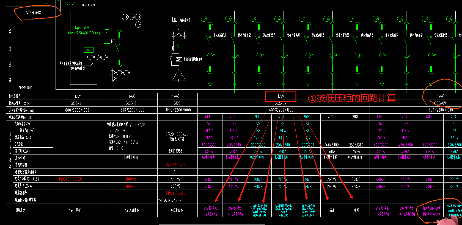This screenshot has width=462, height=225.
Task: Click the 1K breaker switch label
Action: click(x=111, y=41)
